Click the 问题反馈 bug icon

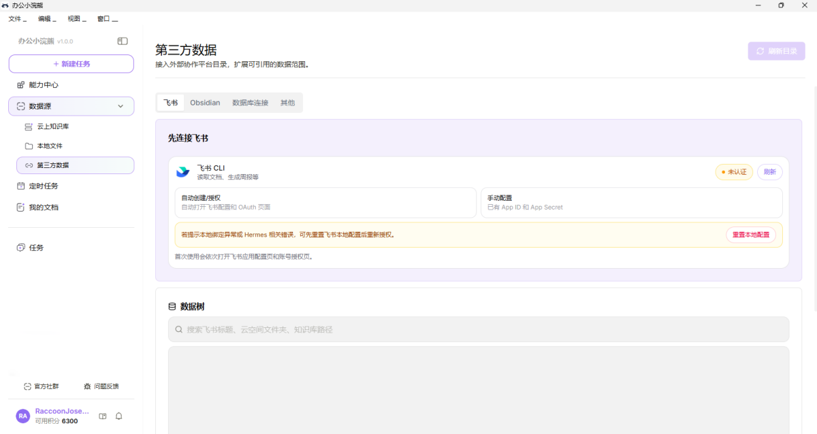pos(87,386)
